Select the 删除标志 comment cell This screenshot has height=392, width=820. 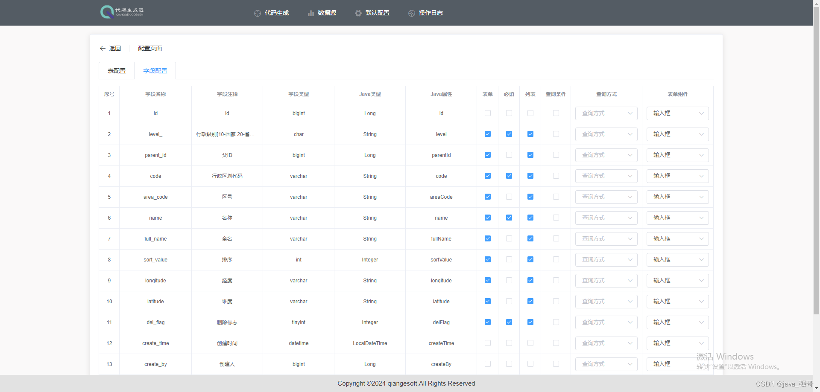(227, 322)
